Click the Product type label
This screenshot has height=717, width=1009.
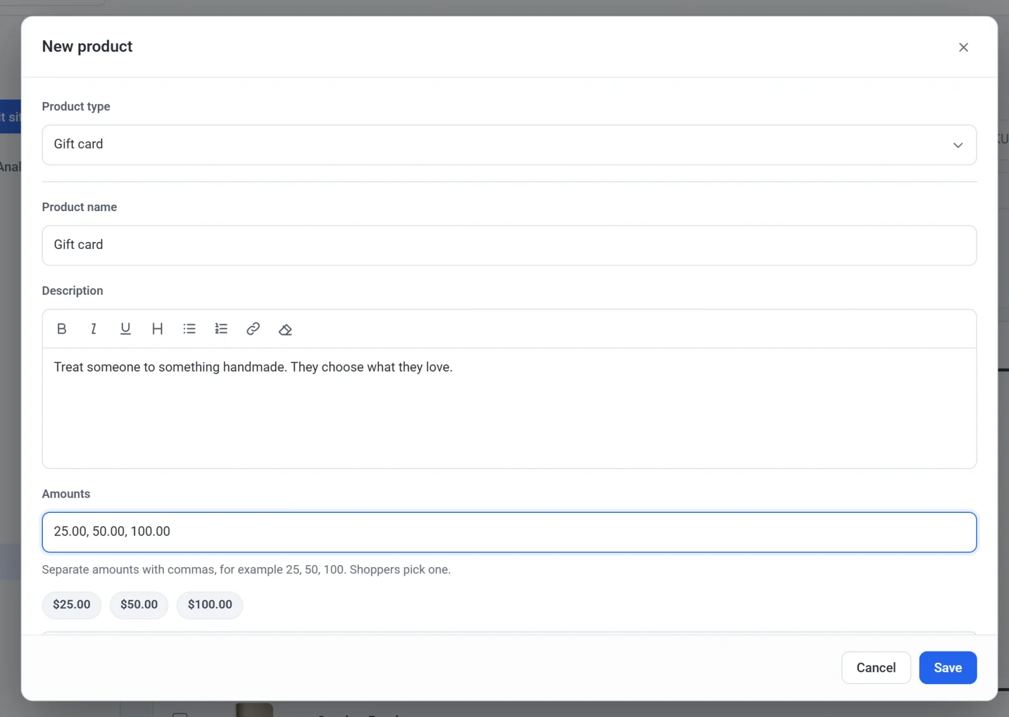click(x=76, y=106)
